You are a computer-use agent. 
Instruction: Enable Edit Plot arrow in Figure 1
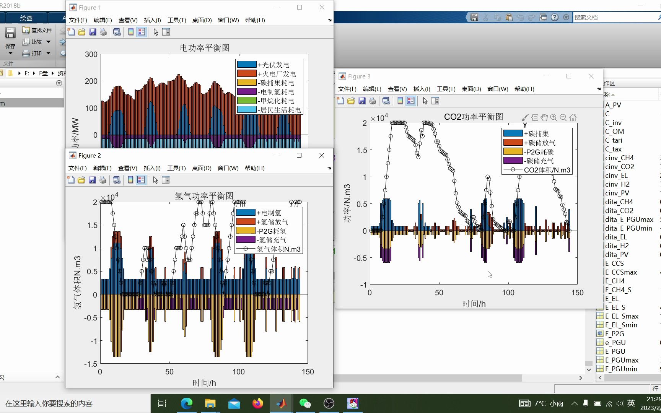point(156,32)
